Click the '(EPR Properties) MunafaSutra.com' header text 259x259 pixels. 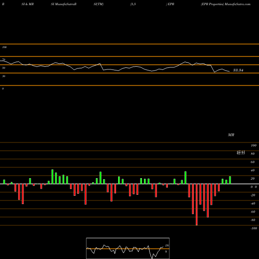(x=225, y=4)
